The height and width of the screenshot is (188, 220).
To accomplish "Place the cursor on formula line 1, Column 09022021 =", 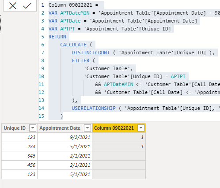I will (x=73, y=5).
